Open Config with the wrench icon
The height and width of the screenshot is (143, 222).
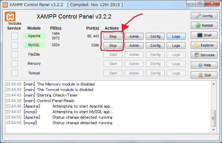(x=204, y=16)
